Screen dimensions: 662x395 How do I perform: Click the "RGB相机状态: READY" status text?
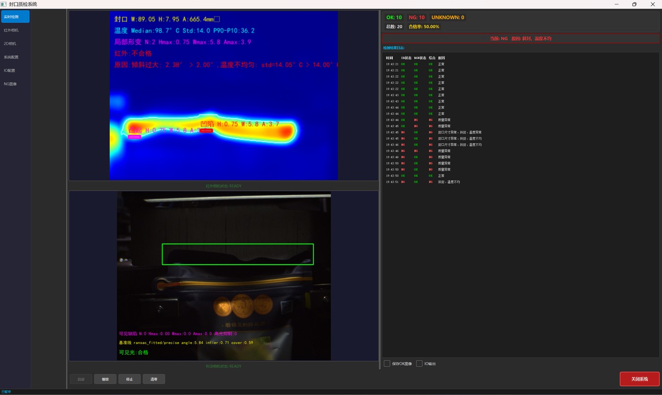pos(224,366)
